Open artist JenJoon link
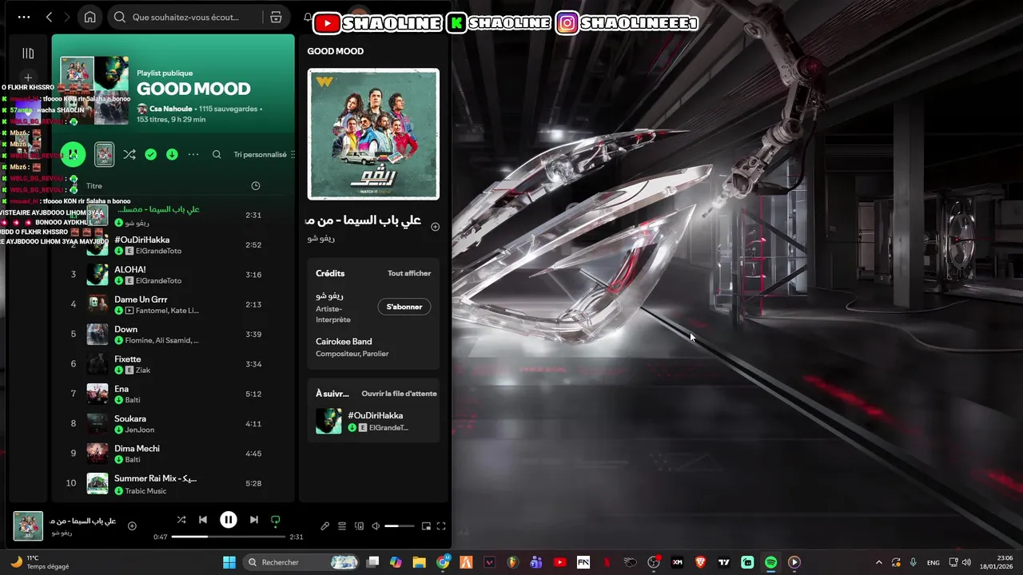The height and width of the screenshot is (575, 1023). [x=140, y=430]
